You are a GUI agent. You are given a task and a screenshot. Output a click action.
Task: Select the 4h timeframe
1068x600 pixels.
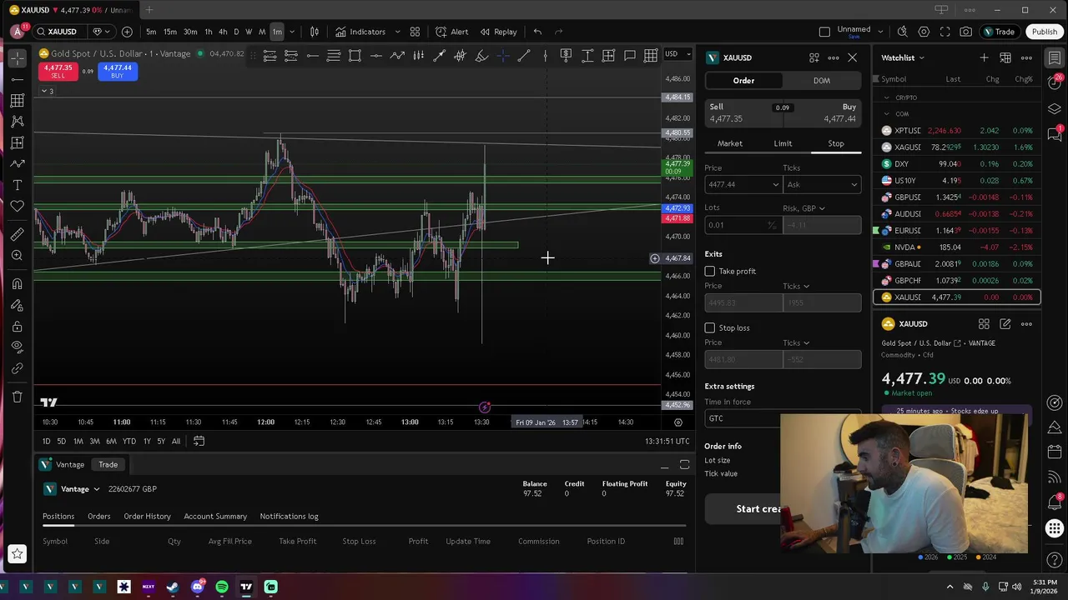223,32
